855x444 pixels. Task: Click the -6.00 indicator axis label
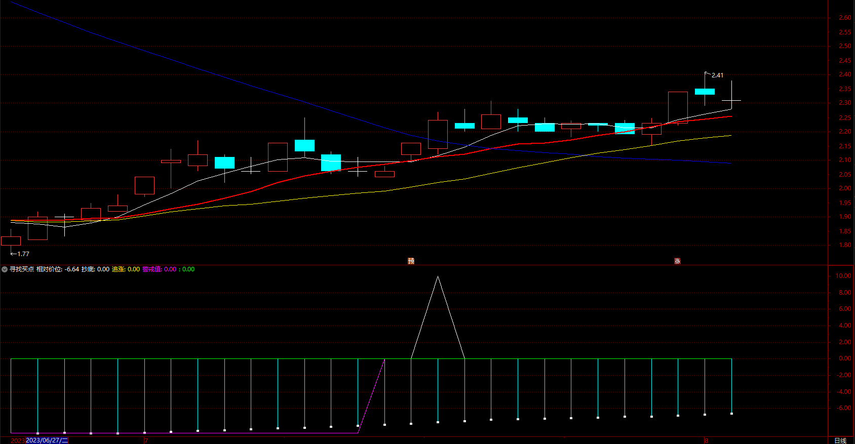(x=844, y=408)
